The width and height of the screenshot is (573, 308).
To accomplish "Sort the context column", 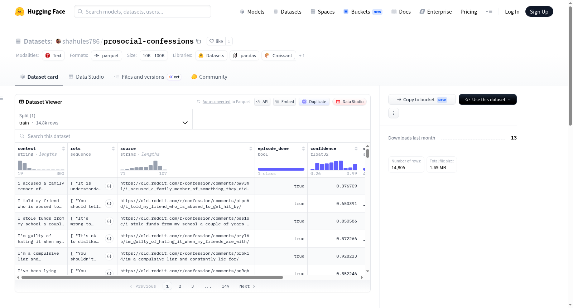I will 63,148.
